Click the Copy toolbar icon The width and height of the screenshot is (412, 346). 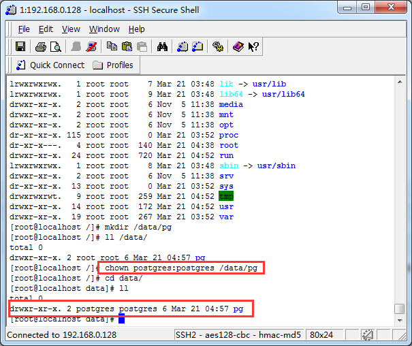click(x=112, y=46)
